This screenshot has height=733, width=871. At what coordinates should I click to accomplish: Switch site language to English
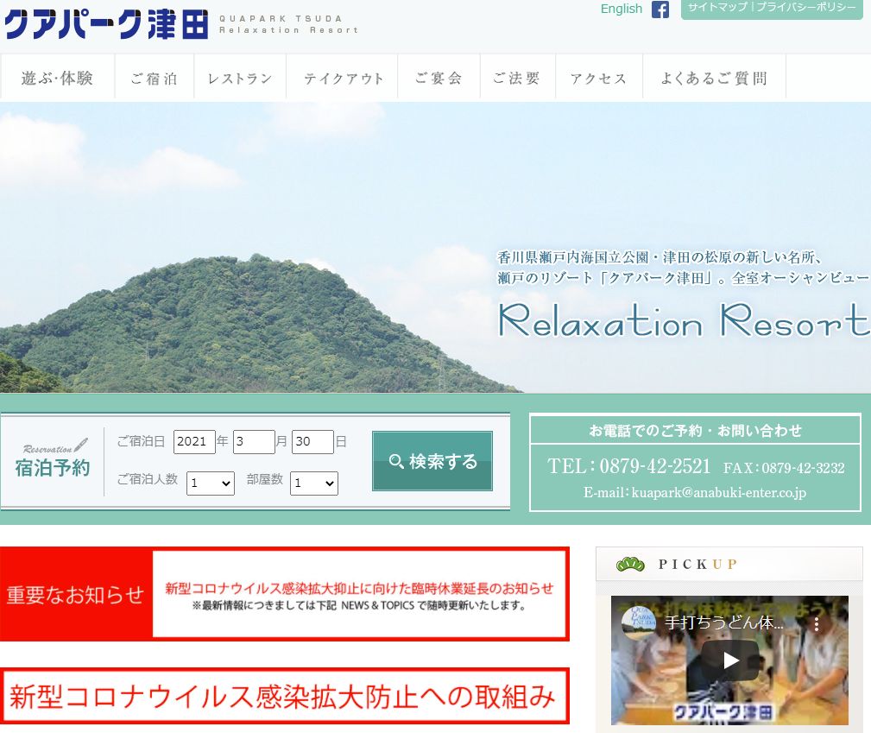(x=621, y=9)
